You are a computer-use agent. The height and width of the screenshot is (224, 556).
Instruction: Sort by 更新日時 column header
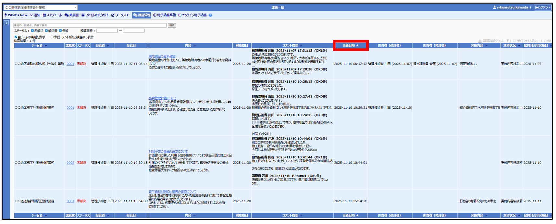click(x=351, y=45)
